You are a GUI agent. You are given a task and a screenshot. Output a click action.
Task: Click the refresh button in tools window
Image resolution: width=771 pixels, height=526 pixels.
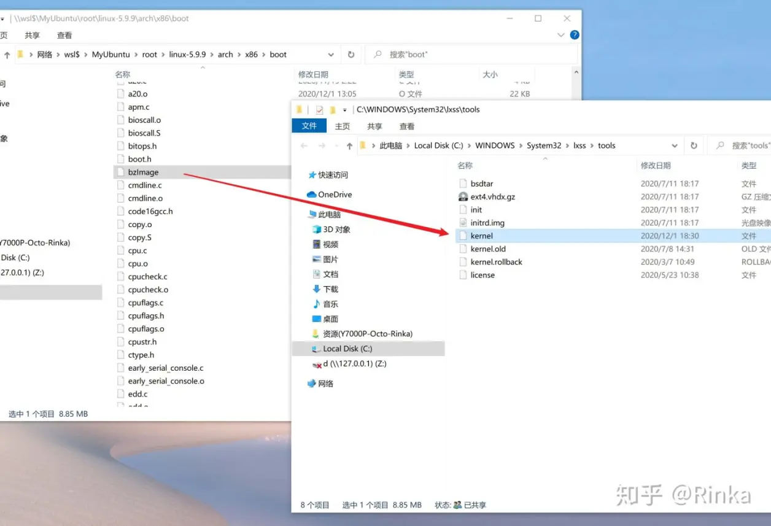694,145
